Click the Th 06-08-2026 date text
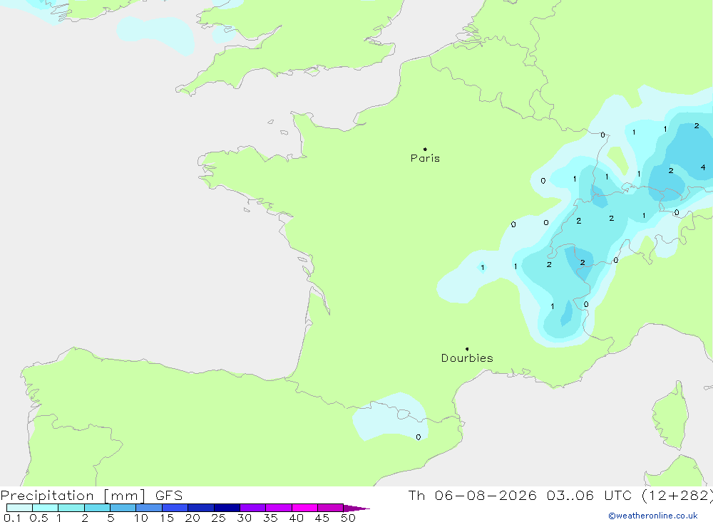713x522 pixels. coord(472,496)
